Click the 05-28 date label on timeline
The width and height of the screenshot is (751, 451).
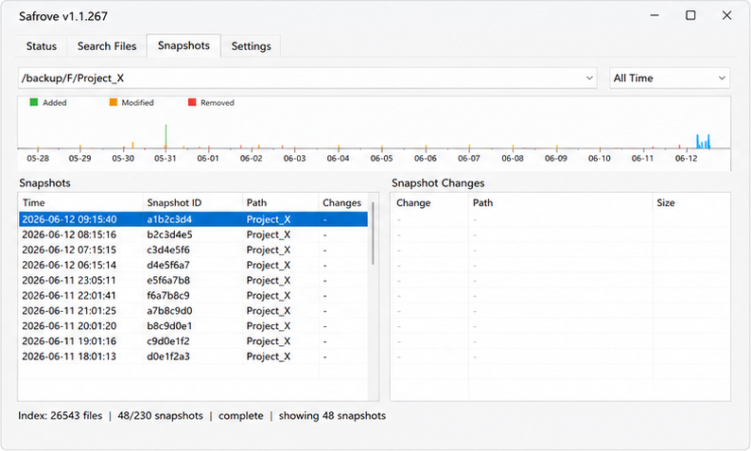38,159
